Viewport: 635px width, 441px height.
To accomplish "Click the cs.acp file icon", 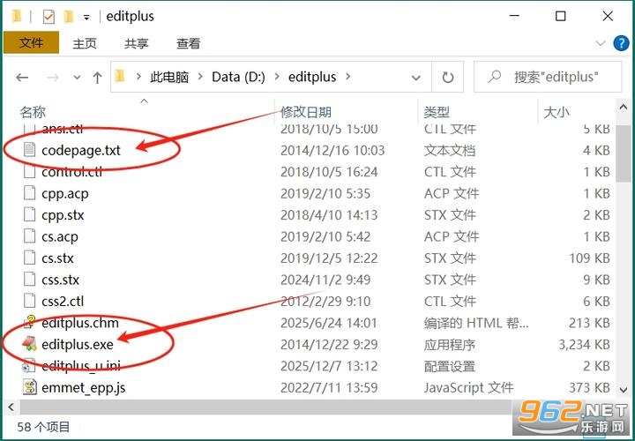I will (29, 236).
